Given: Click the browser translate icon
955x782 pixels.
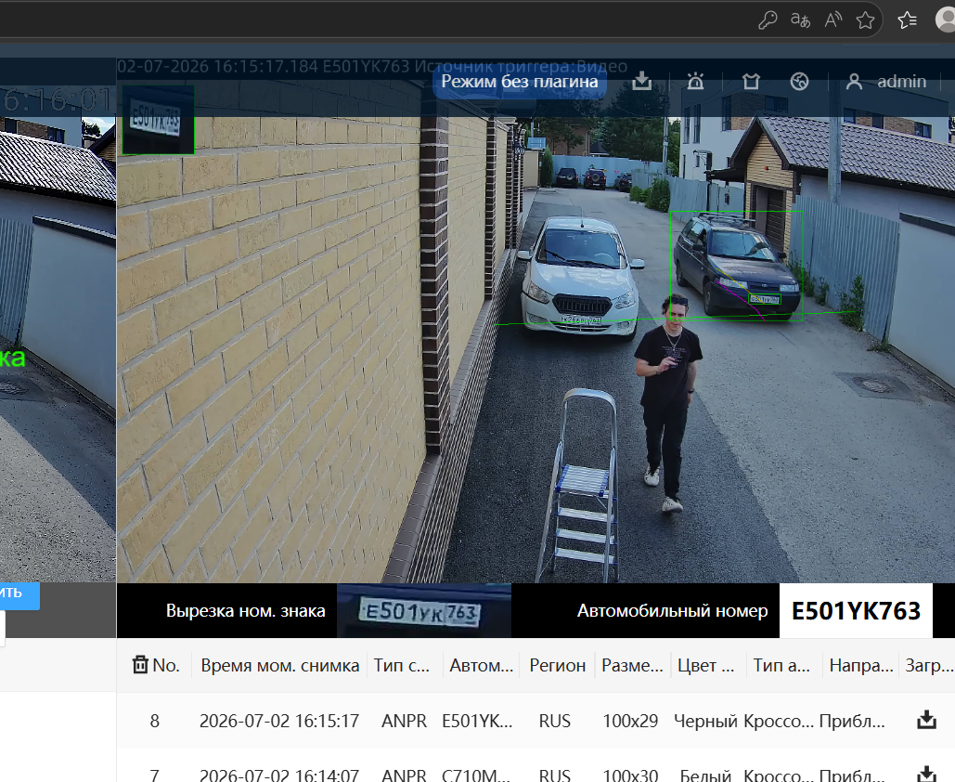Looking at the screenshot, I should pos(800,20).
